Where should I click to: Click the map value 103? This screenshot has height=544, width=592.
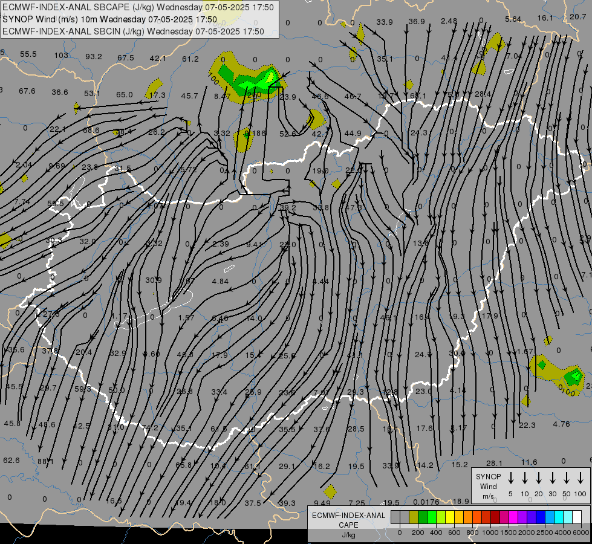click(x=61, y=56)
